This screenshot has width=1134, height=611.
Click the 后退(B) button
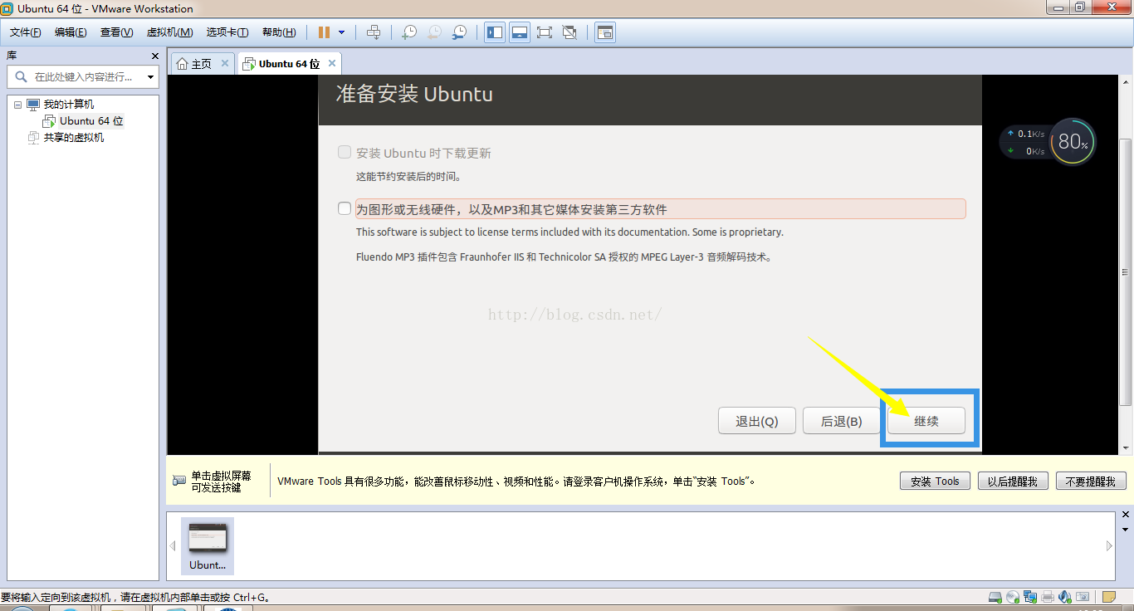(842, 421)
